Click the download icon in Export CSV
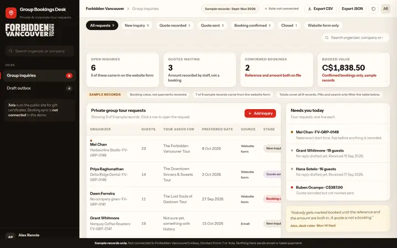The image size is (397, 248). [310, 9]
